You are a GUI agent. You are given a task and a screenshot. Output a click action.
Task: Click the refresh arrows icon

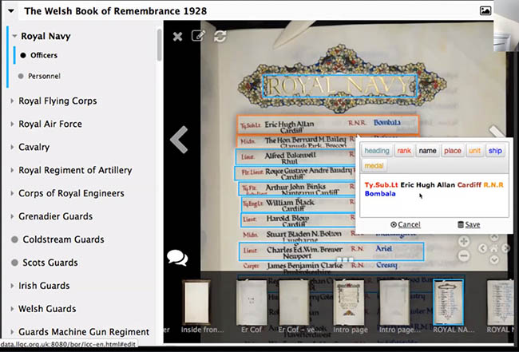220,36
